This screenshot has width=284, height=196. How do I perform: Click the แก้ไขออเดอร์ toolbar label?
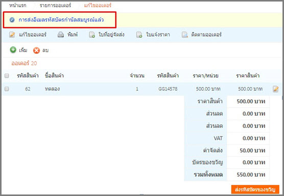pyautogui.click(x=33, y=35)
